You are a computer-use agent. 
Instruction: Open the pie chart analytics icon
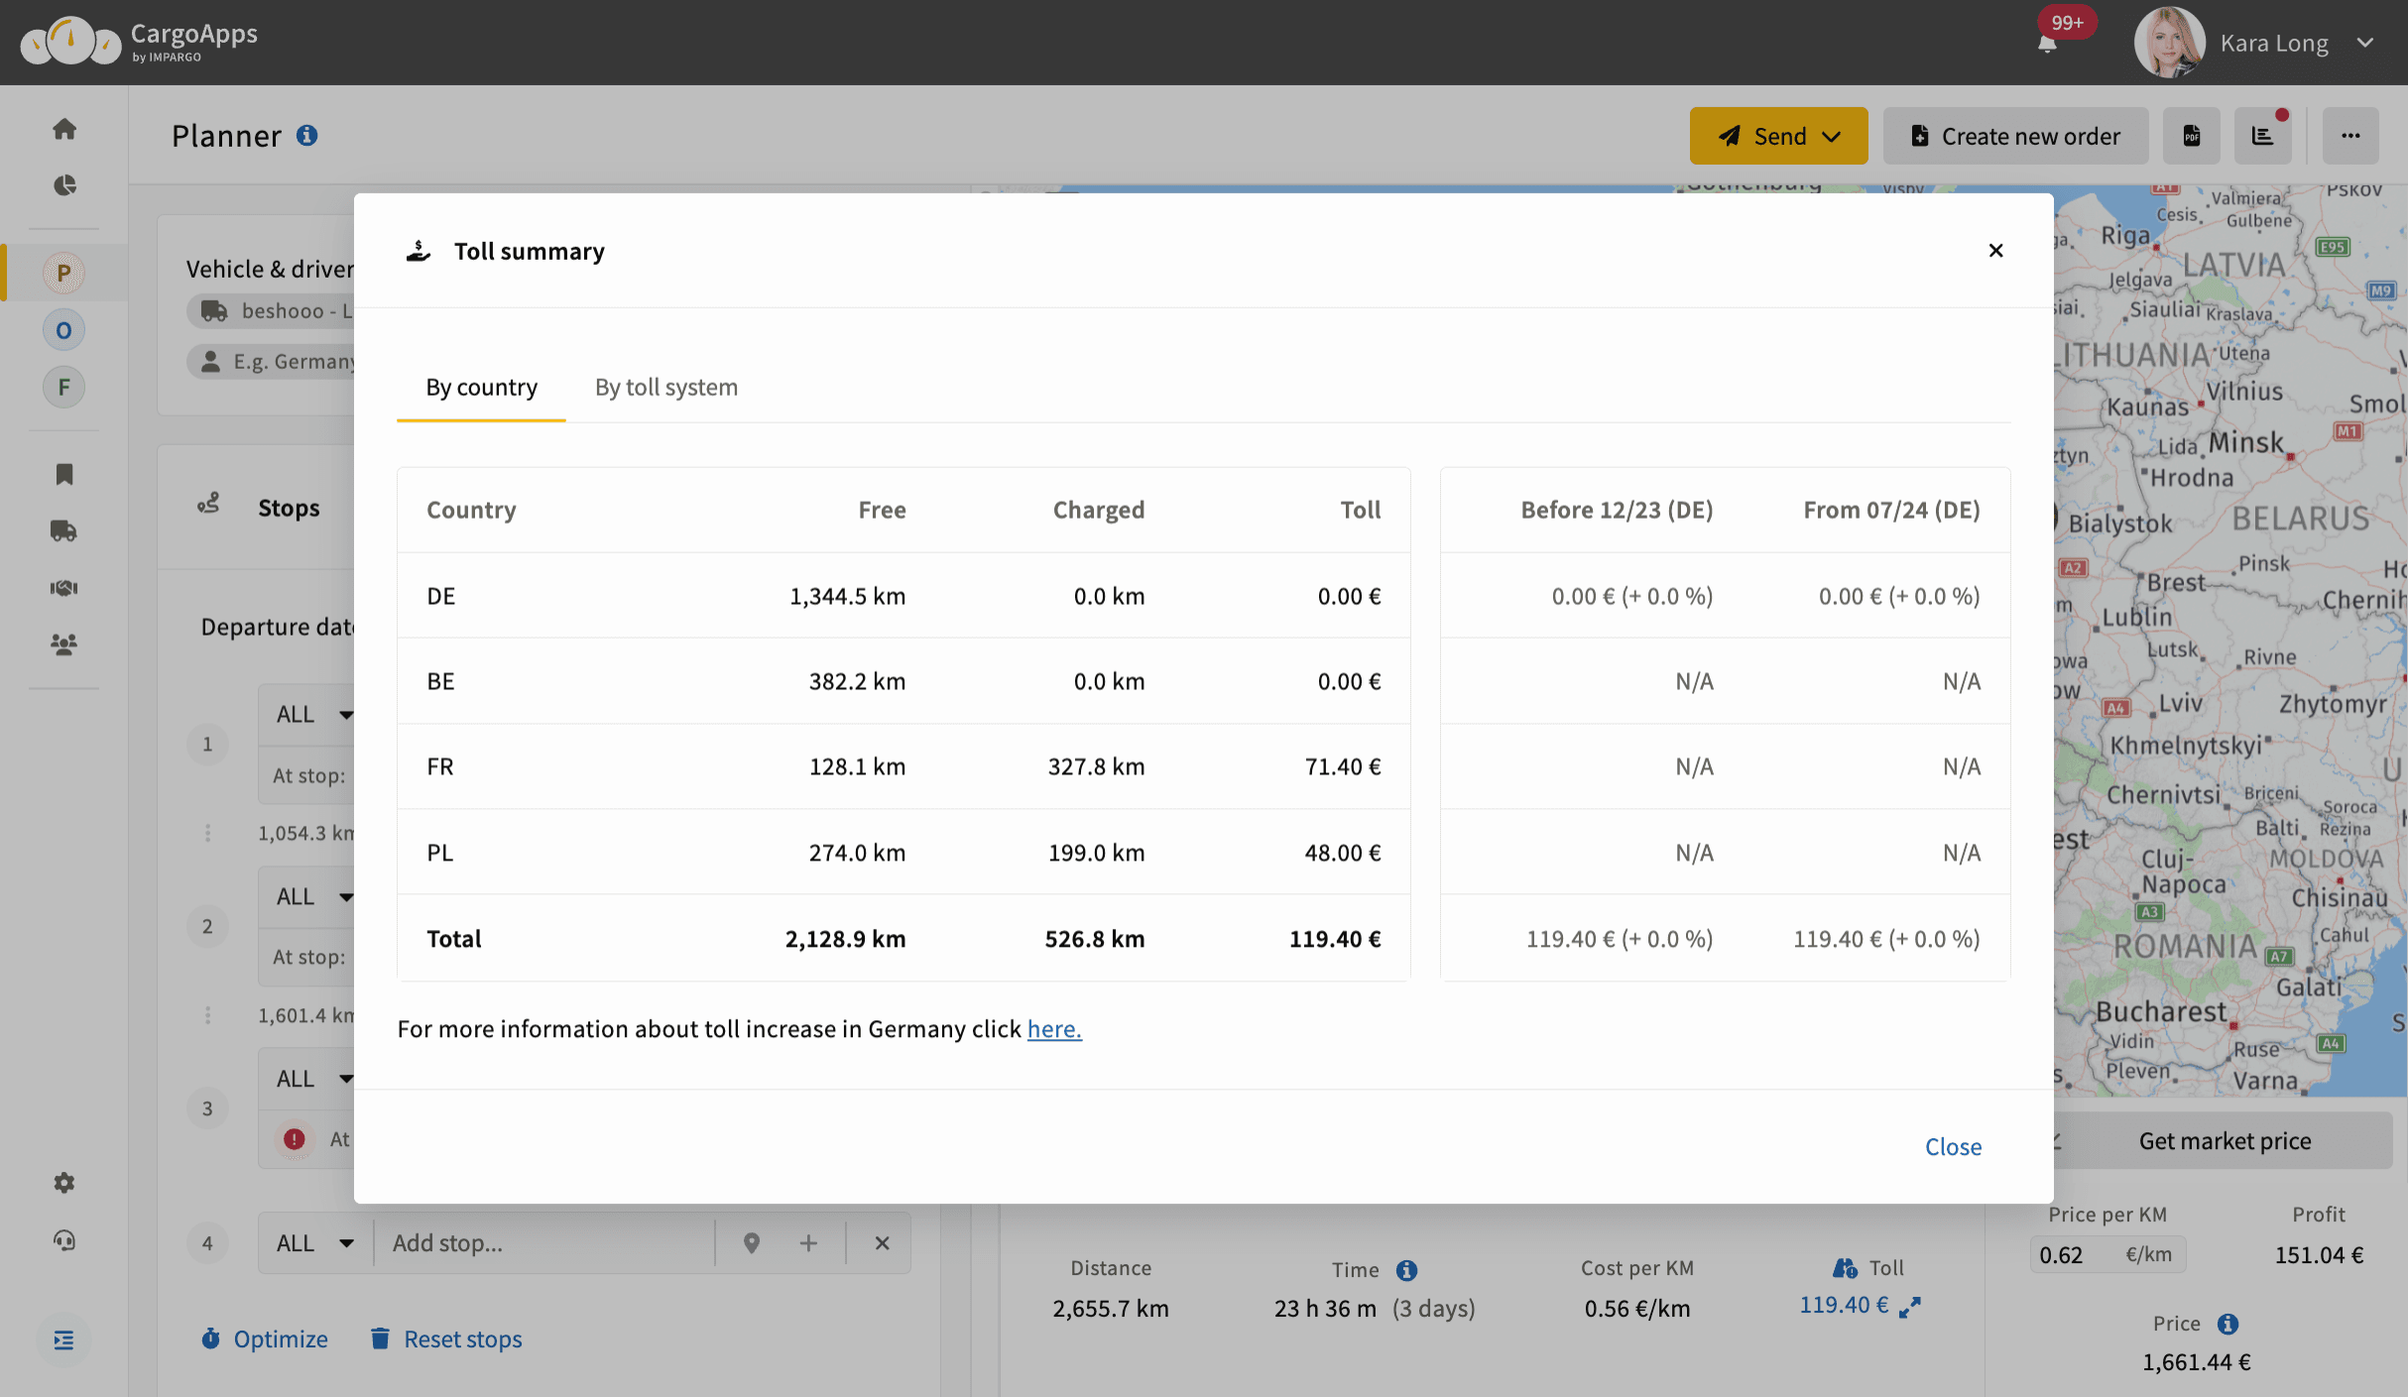click(x=64, y=185)
